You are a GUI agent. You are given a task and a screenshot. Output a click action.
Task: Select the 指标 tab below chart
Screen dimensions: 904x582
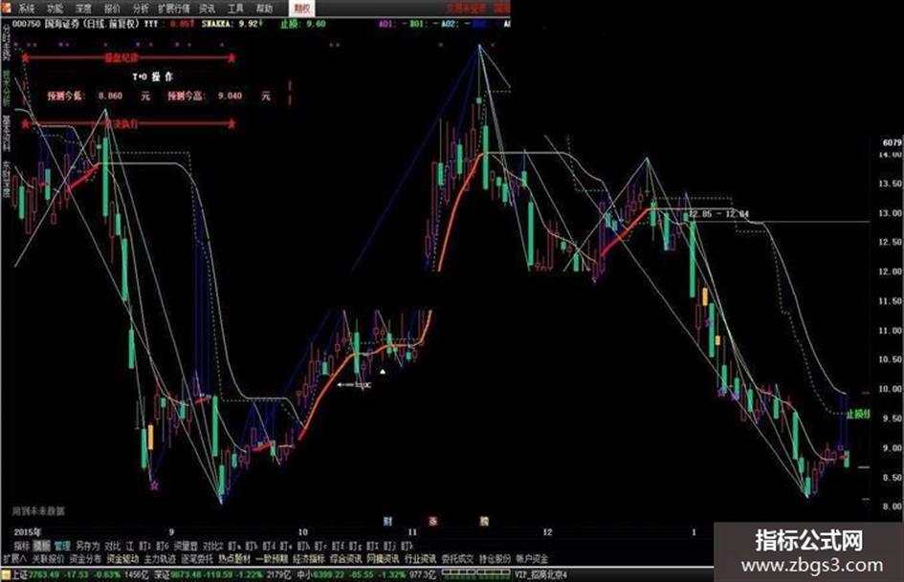[21, 546]
